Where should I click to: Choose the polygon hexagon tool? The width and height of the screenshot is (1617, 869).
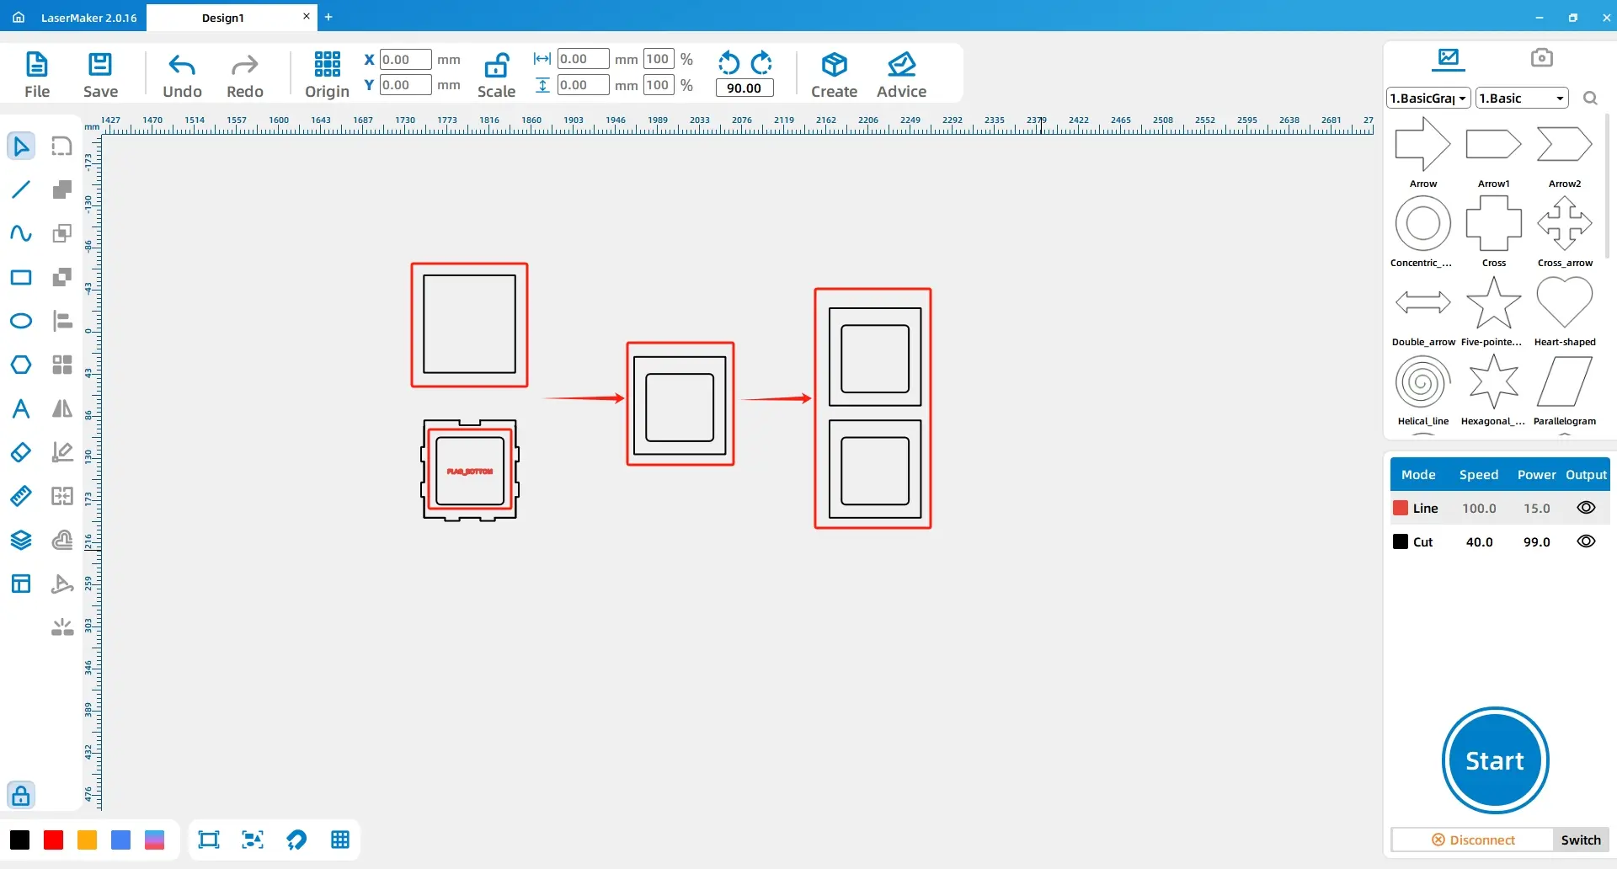[21, 365]
